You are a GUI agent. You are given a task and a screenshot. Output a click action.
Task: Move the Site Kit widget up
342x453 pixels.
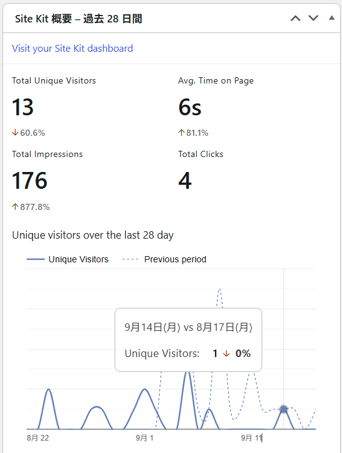[x=295, y=19]
